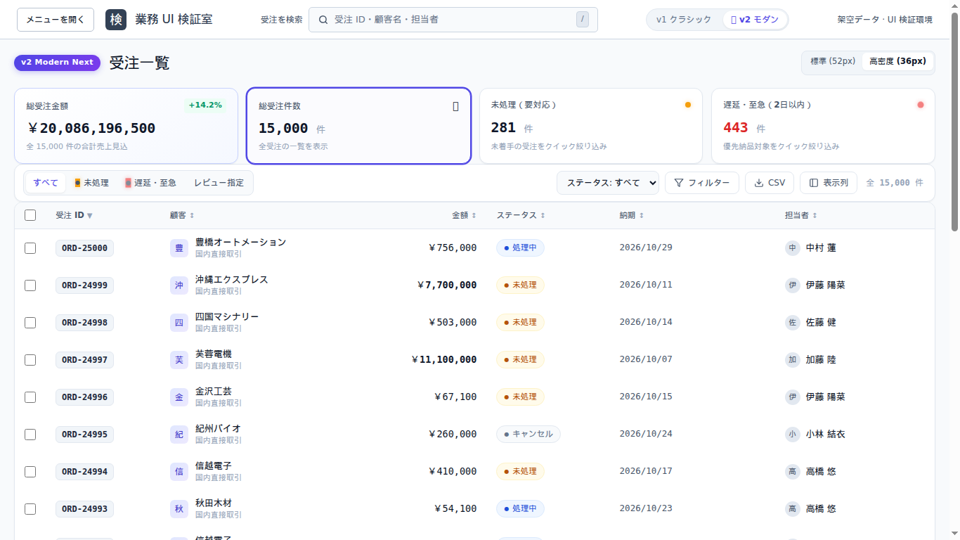
Task: Sort the table by 担当者 column
Action: point(801,215)
